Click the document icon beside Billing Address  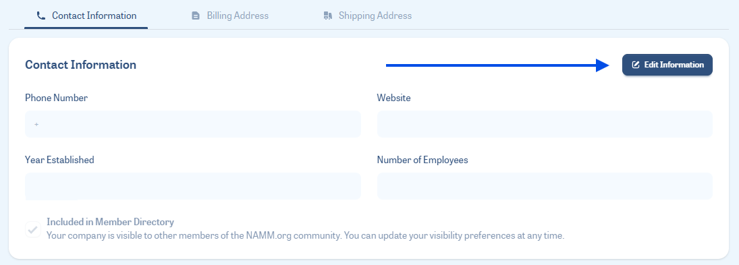click(196, 16)
